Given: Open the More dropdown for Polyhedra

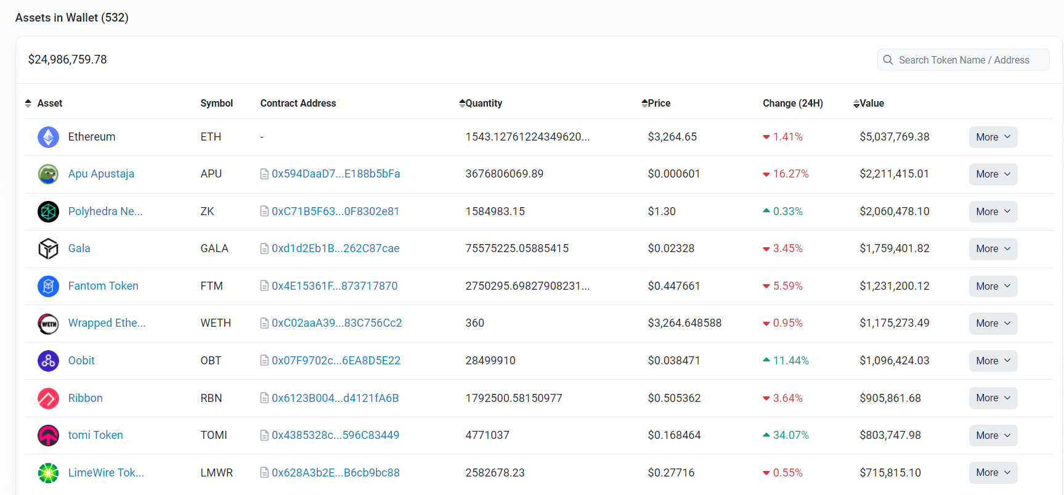Looking at the screenshot, I should (x=993, y=211).
